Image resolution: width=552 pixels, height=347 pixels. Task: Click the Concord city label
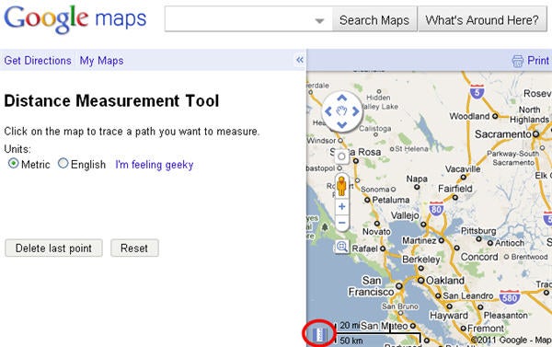[x=479, y=257]
